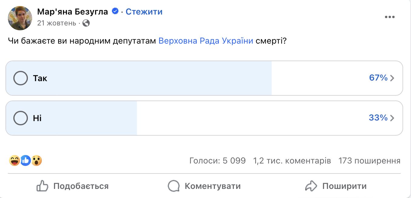Click the laughing Haha reaction emoji
The image size is (411, 198).
coord(15,160)
